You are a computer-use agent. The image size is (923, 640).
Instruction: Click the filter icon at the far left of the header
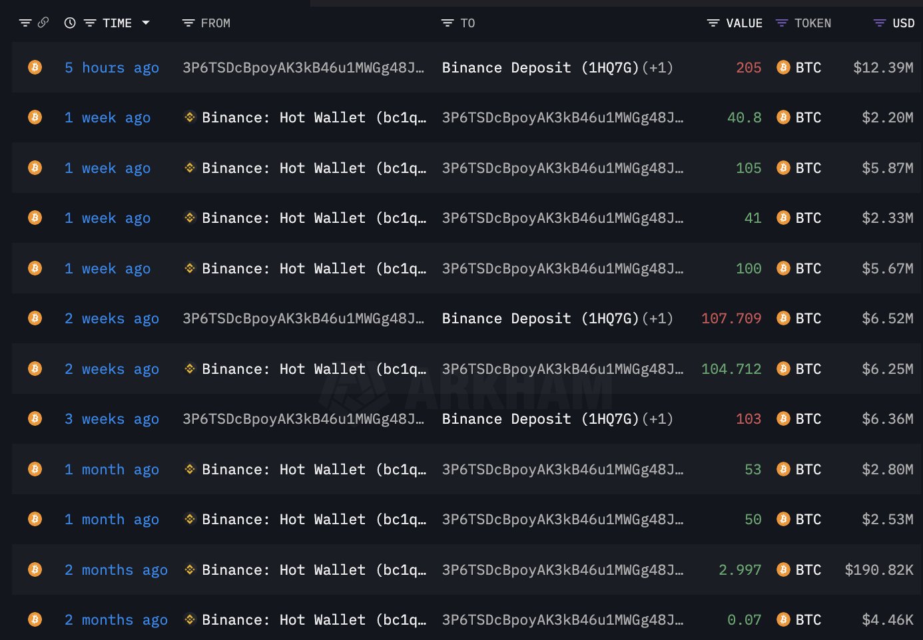pyautogui.click(x=25, y=22)
